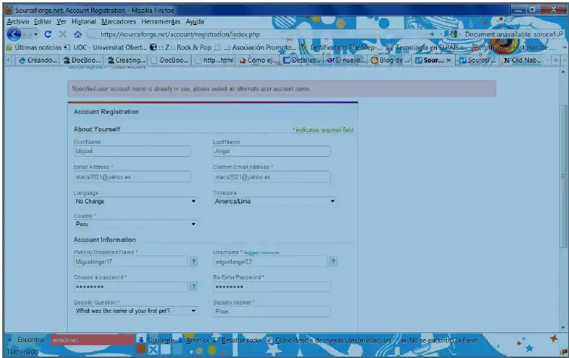Open the Historial menu
Image resolution: width=569 pixels, height=358 pixels.
(x=84, y=22)
